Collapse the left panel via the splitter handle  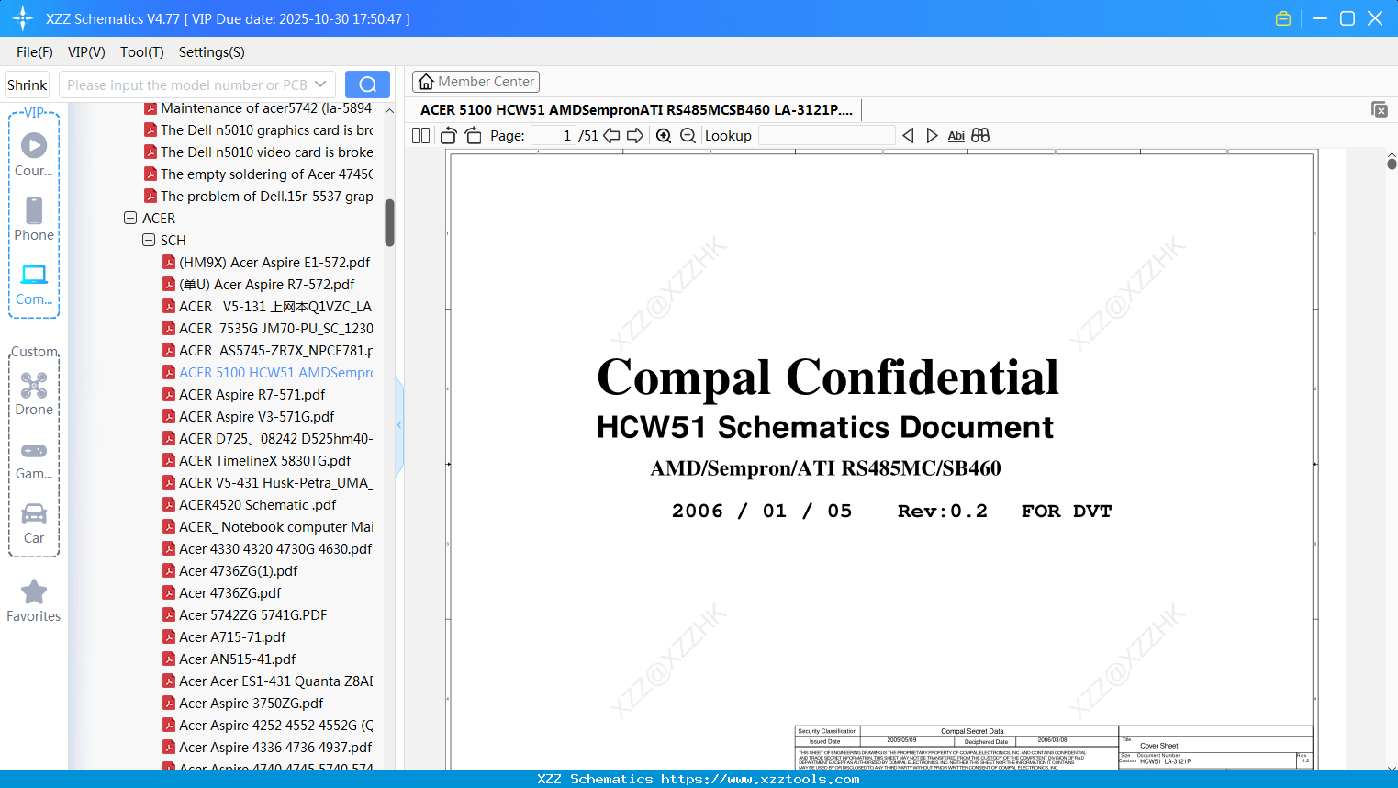pyautogui.click(x=399, y=425)
